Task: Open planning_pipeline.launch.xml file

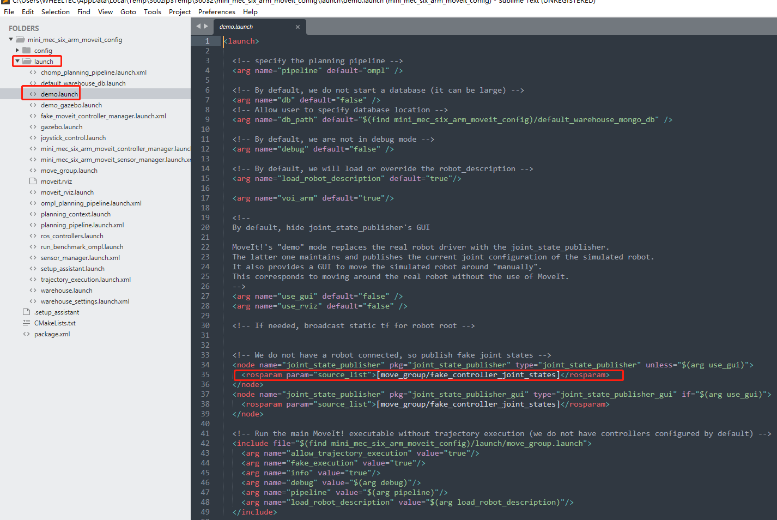Action: point(82,225)
